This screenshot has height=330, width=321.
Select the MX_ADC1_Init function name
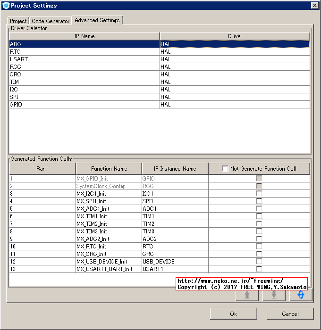tap(109, 208)
